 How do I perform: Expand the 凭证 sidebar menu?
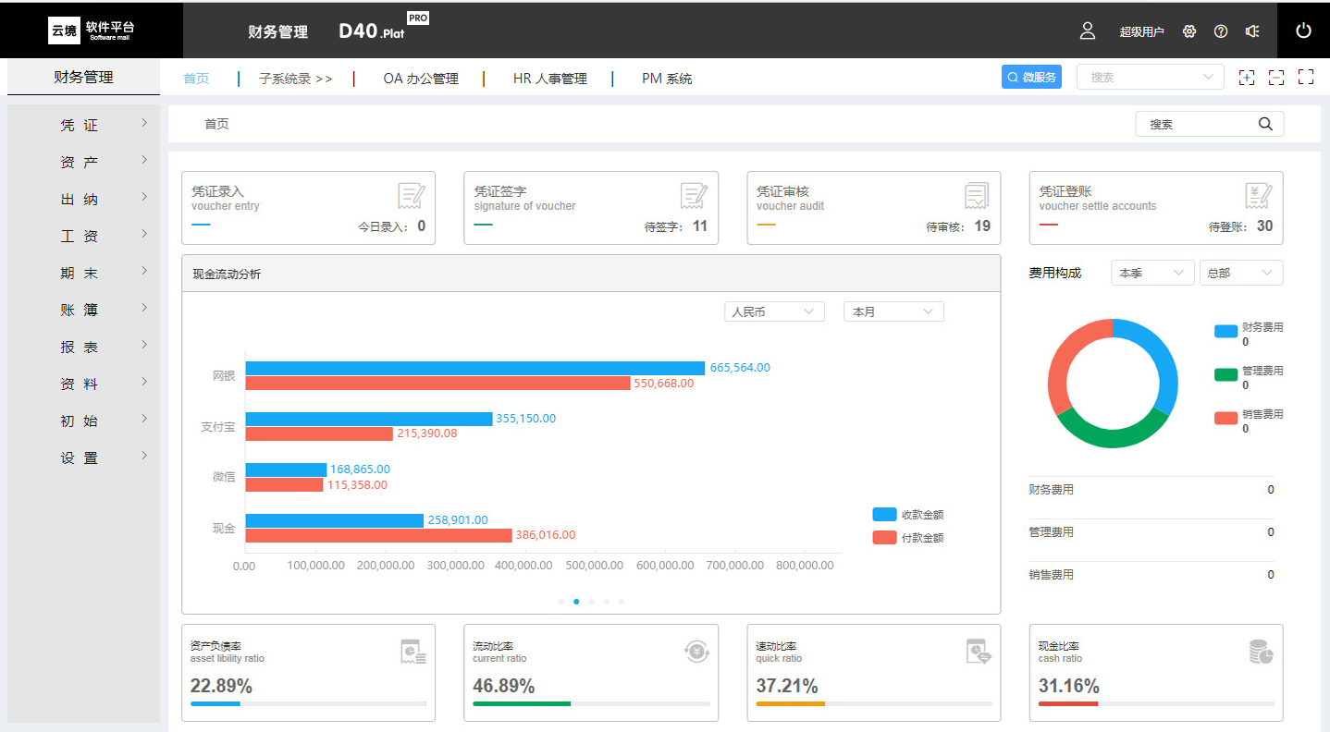83,125
